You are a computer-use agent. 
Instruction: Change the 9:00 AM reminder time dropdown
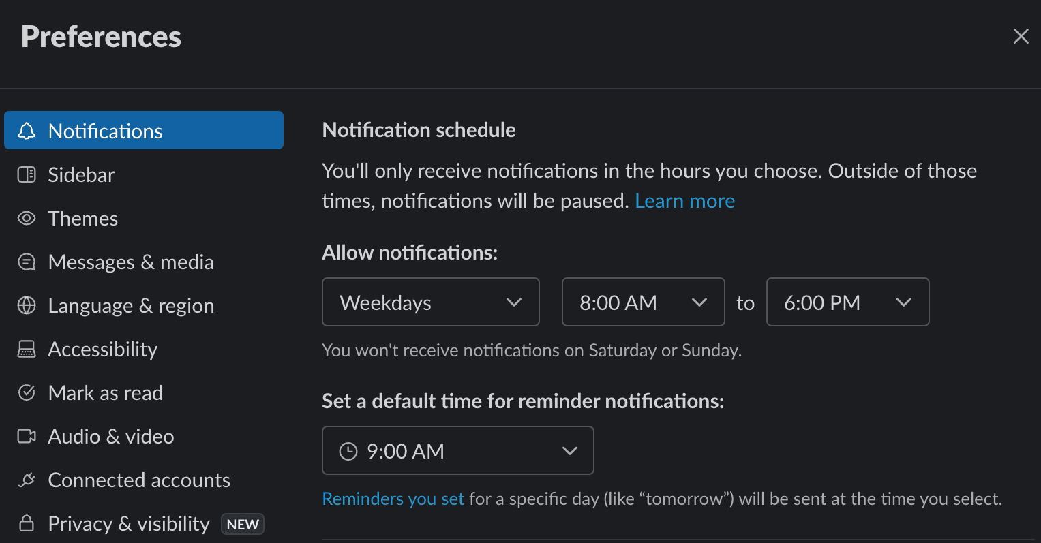[457, 450]
